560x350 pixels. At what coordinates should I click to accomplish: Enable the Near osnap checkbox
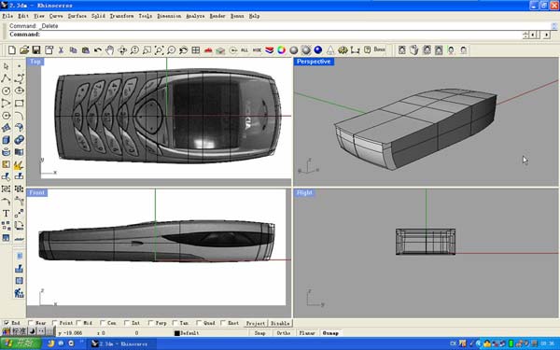(31, 323)
